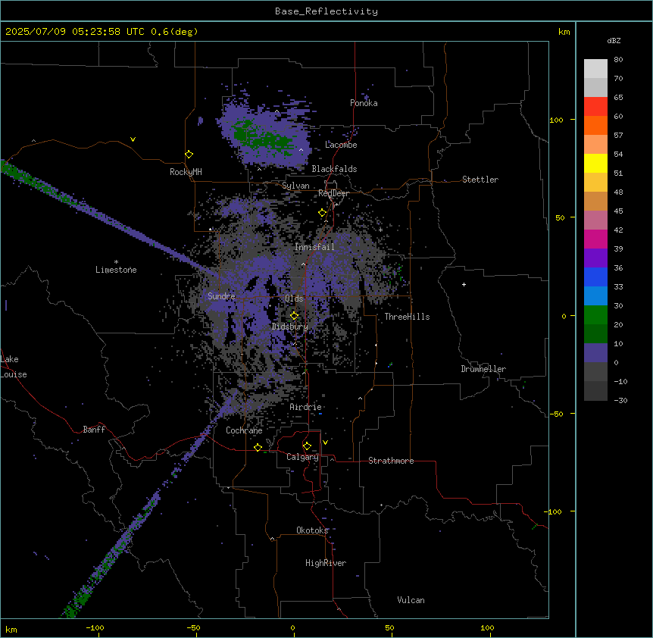Click the magenta 39-42 dBZ legend swatch

click(x=595, y=239)
